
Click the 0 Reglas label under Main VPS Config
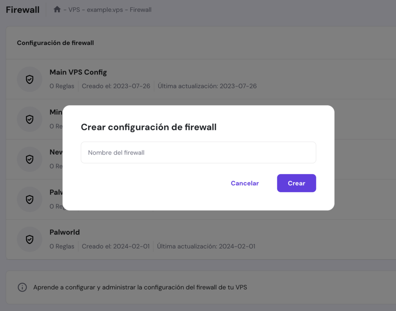coord(62,86)
